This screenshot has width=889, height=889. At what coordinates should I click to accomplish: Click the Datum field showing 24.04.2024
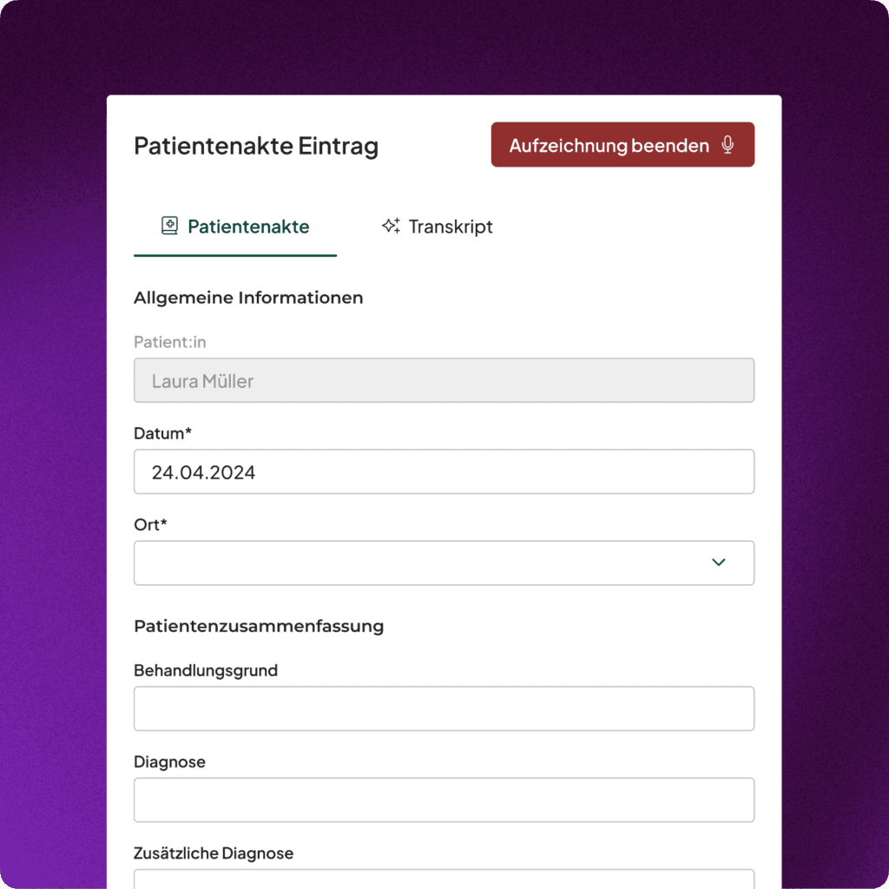[444, 472]
